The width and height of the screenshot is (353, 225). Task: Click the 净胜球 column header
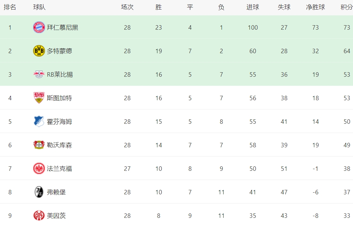pyautogui.click(x=315, y=7)
